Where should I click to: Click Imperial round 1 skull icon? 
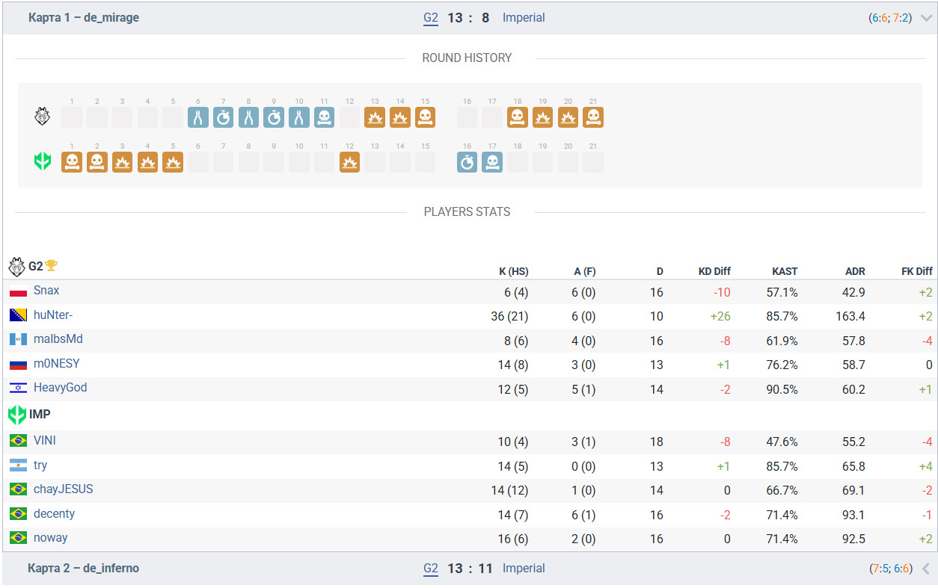point(72,162)
